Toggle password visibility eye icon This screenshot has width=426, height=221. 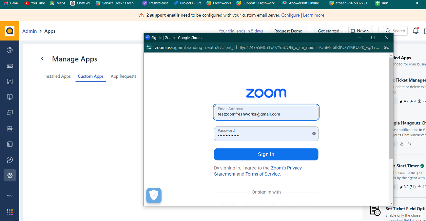(314, 133)
